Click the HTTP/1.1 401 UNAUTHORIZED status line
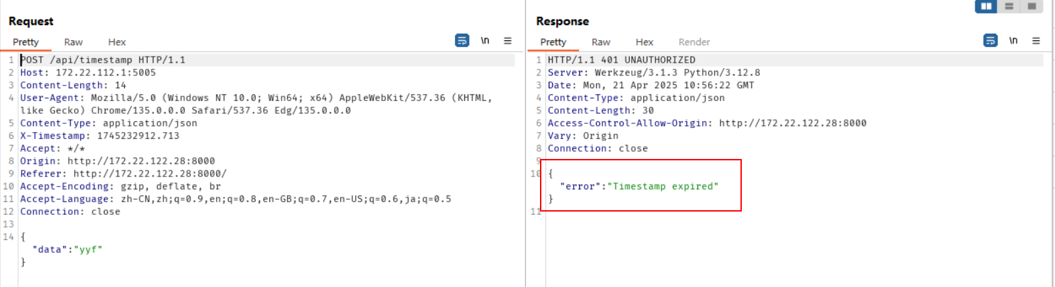Viewport: 1055px width, 287px height. click(621, 60)
